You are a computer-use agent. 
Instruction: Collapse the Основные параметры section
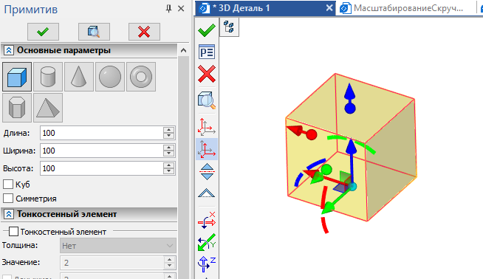(9, 50)
